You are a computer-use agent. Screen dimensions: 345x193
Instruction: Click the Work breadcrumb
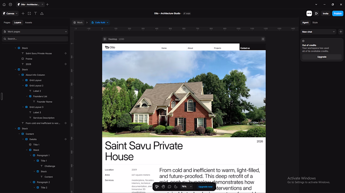pos(78,22)
